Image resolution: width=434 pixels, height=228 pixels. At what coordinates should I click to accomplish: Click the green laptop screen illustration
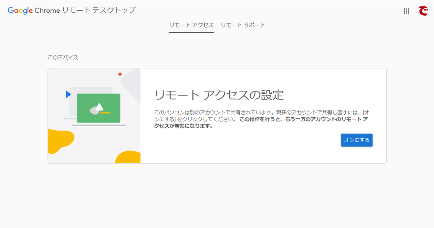point(98,108)
